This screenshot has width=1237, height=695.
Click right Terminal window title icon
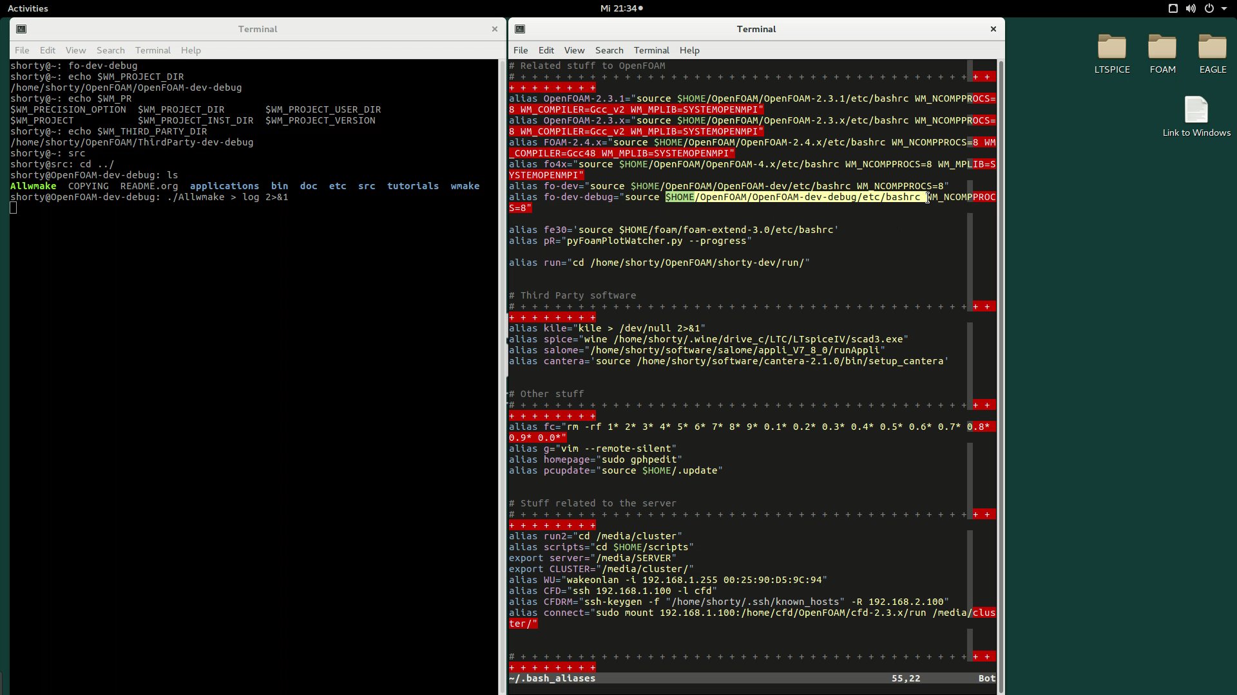[520, 29]
